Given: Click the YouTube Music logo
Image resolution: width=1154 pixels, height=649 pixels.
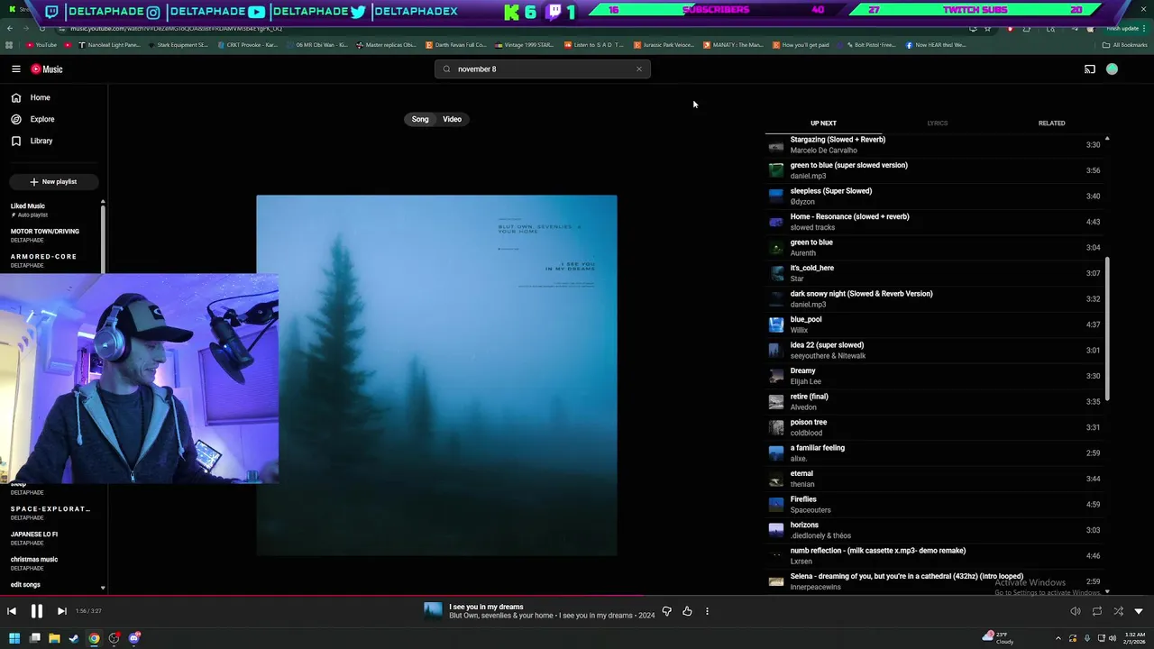Looking at the screenshot, I should click(47, 69).
